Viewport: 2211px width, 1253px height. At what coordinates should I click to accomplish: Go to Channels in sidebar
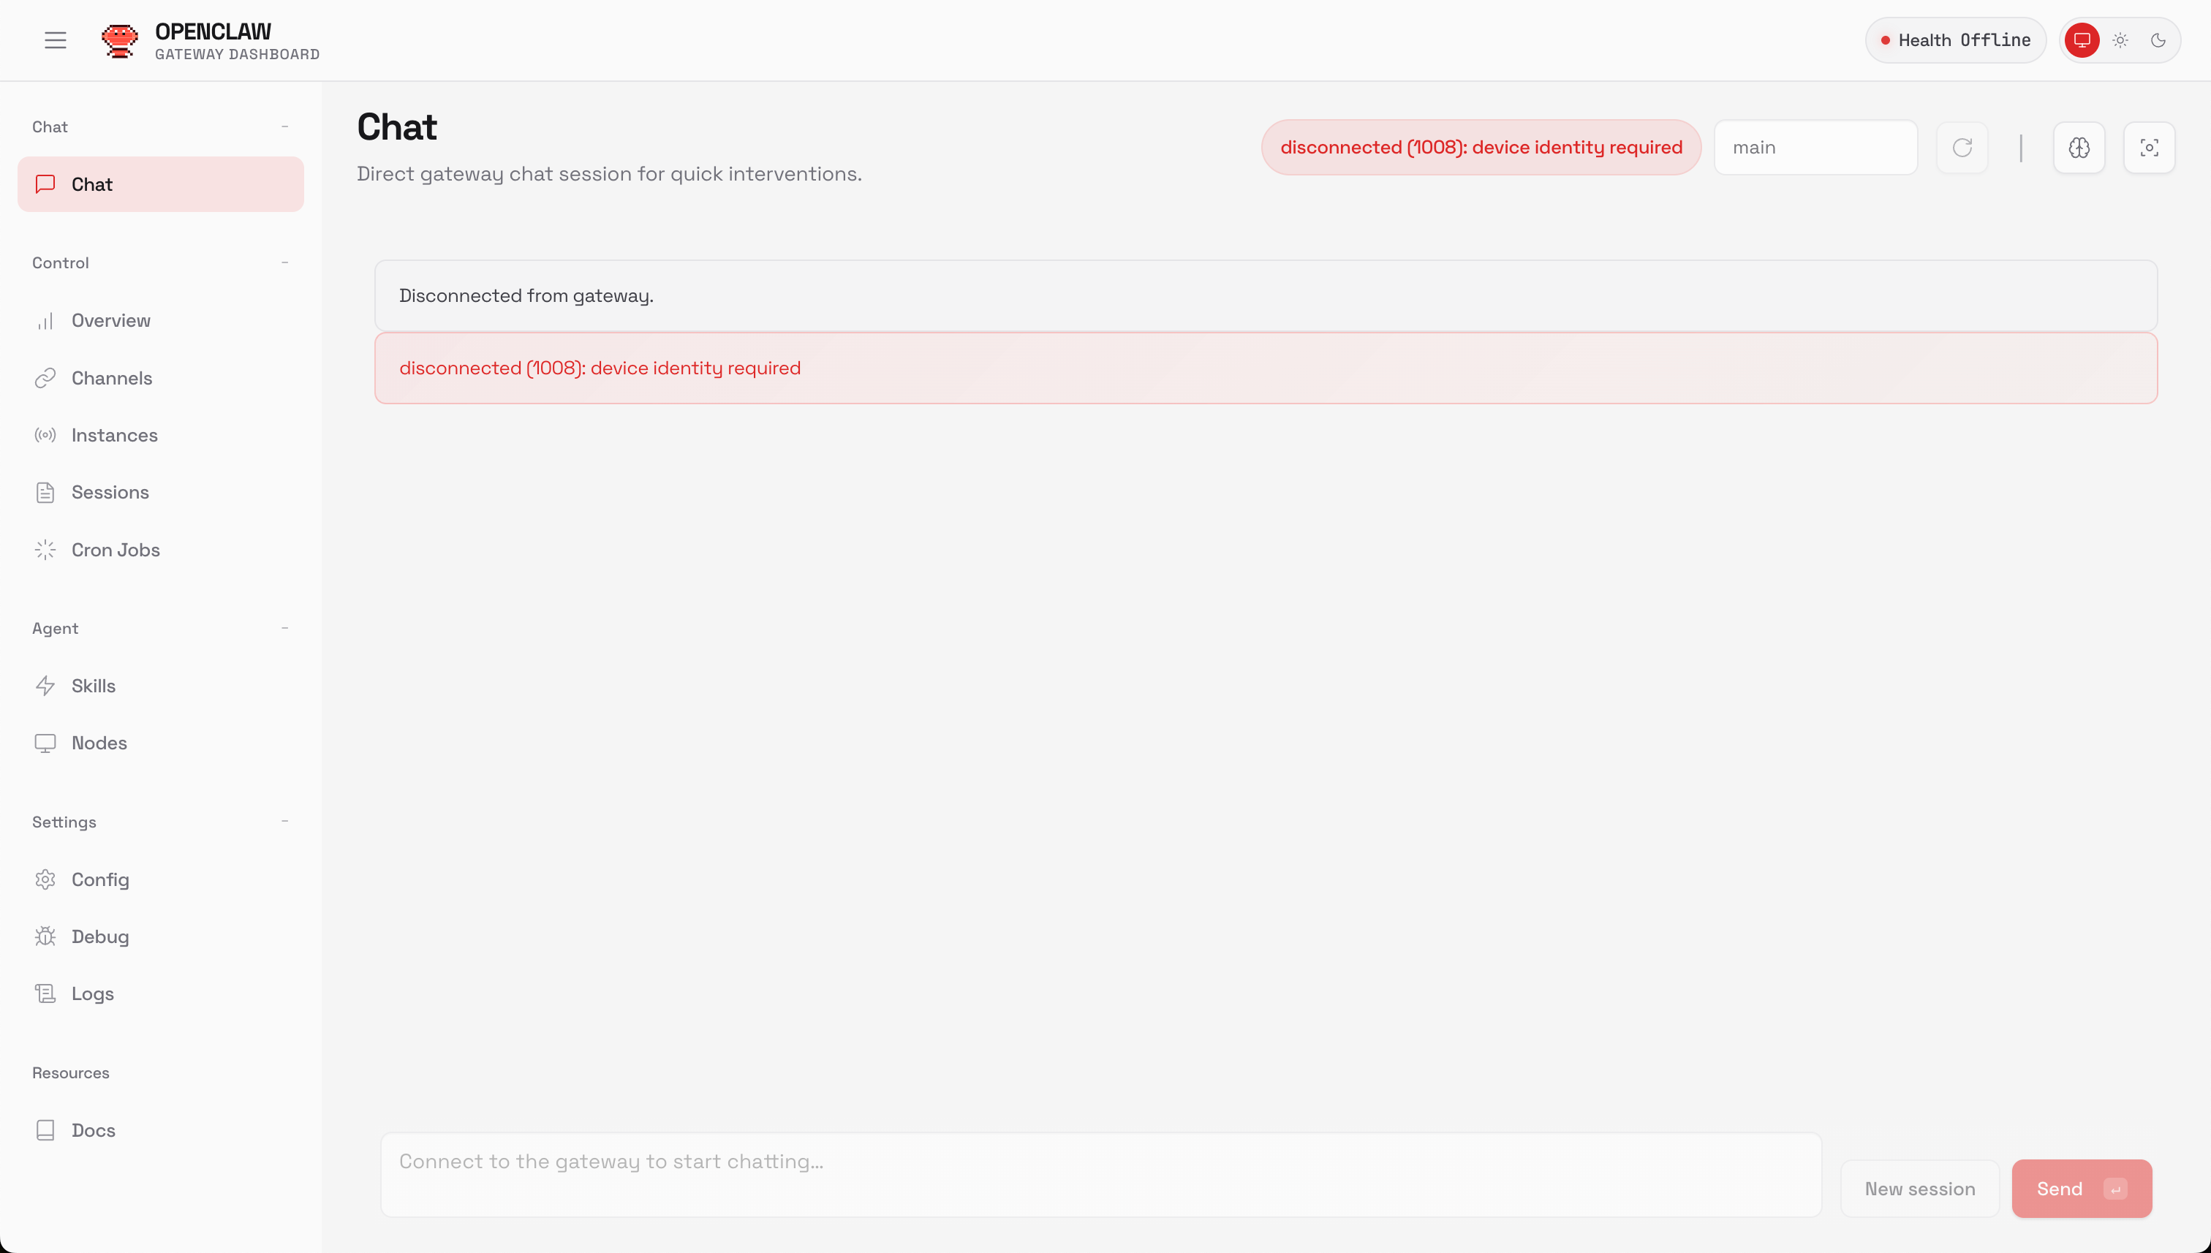[x=112, y=378]
